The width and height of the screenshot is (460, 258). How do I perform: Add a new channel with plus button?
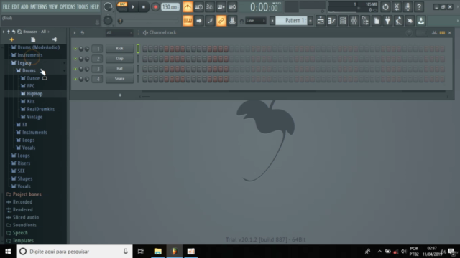point(120,95)
